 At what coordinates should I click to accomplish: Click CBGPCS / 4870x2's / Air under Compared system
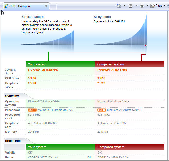pyautogui.click(x=113, y=157)
